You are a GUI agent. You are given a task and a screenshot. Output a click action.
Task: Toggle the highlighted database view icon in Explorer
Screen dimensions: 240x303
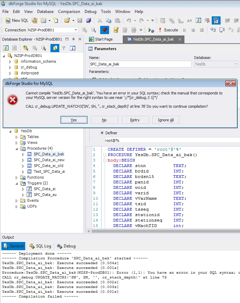pyautogui.click(x=55, y=48)
